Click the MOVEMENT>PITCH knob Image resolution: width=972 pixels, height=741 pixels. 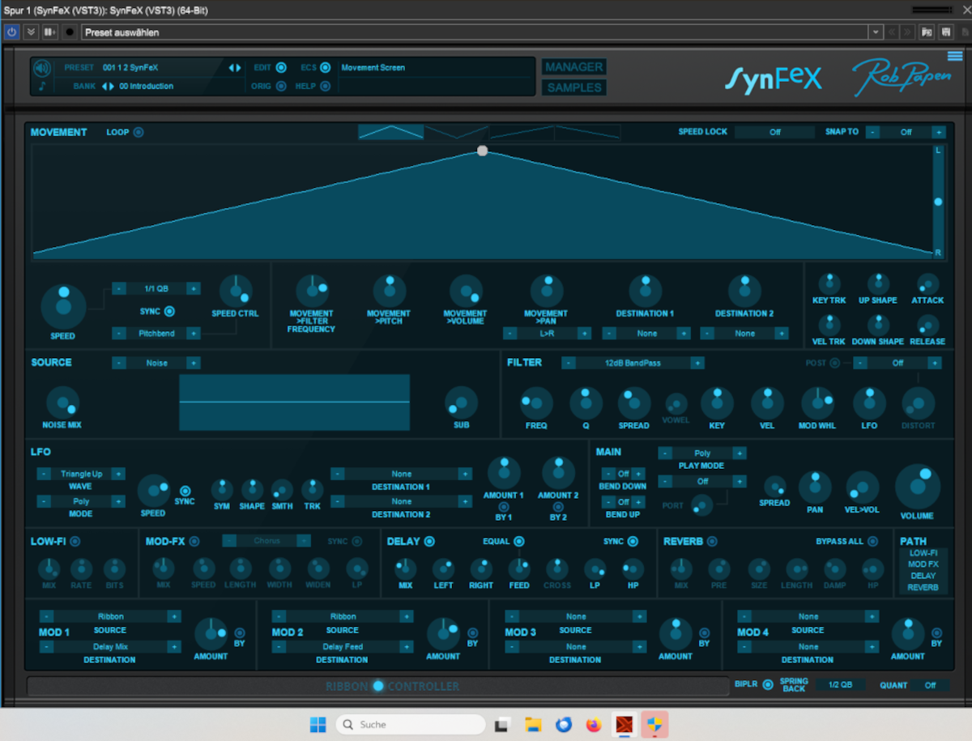[x=389, y=291]
